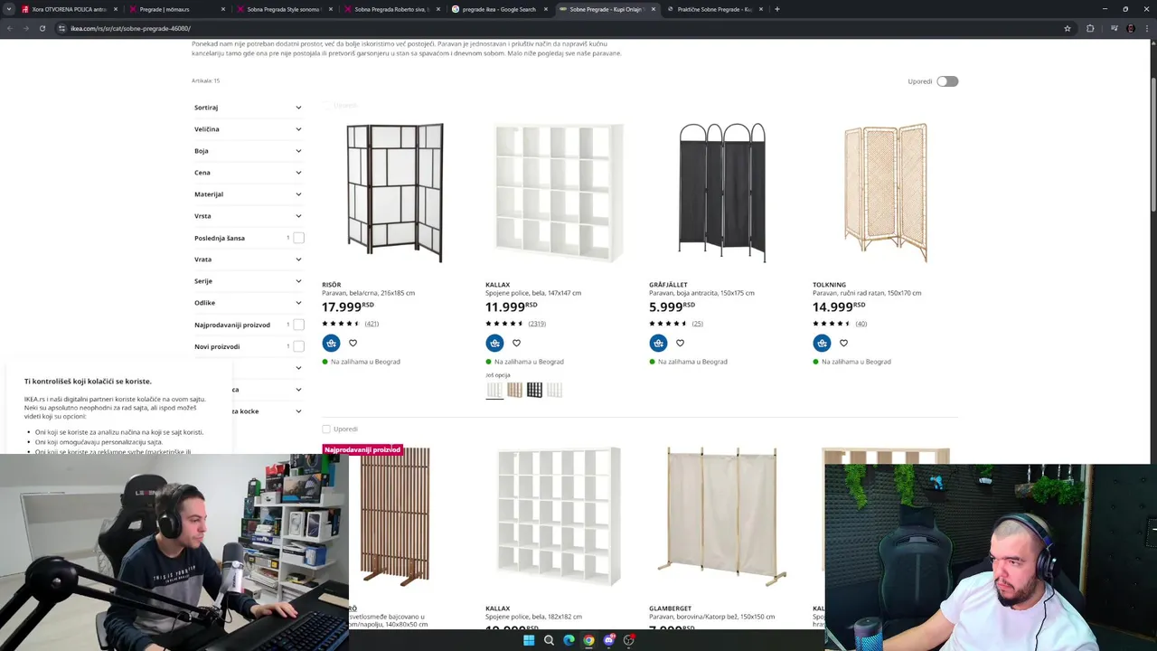Go back with browser back arrow

click(10, 28)
